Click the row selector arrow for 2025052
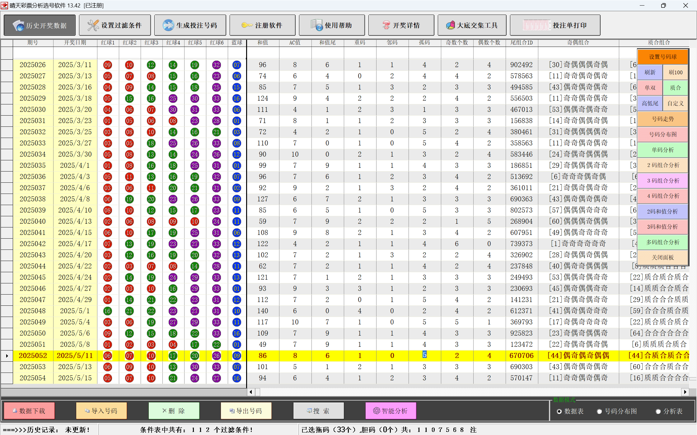The image size is (697, 435). point(7,356)
